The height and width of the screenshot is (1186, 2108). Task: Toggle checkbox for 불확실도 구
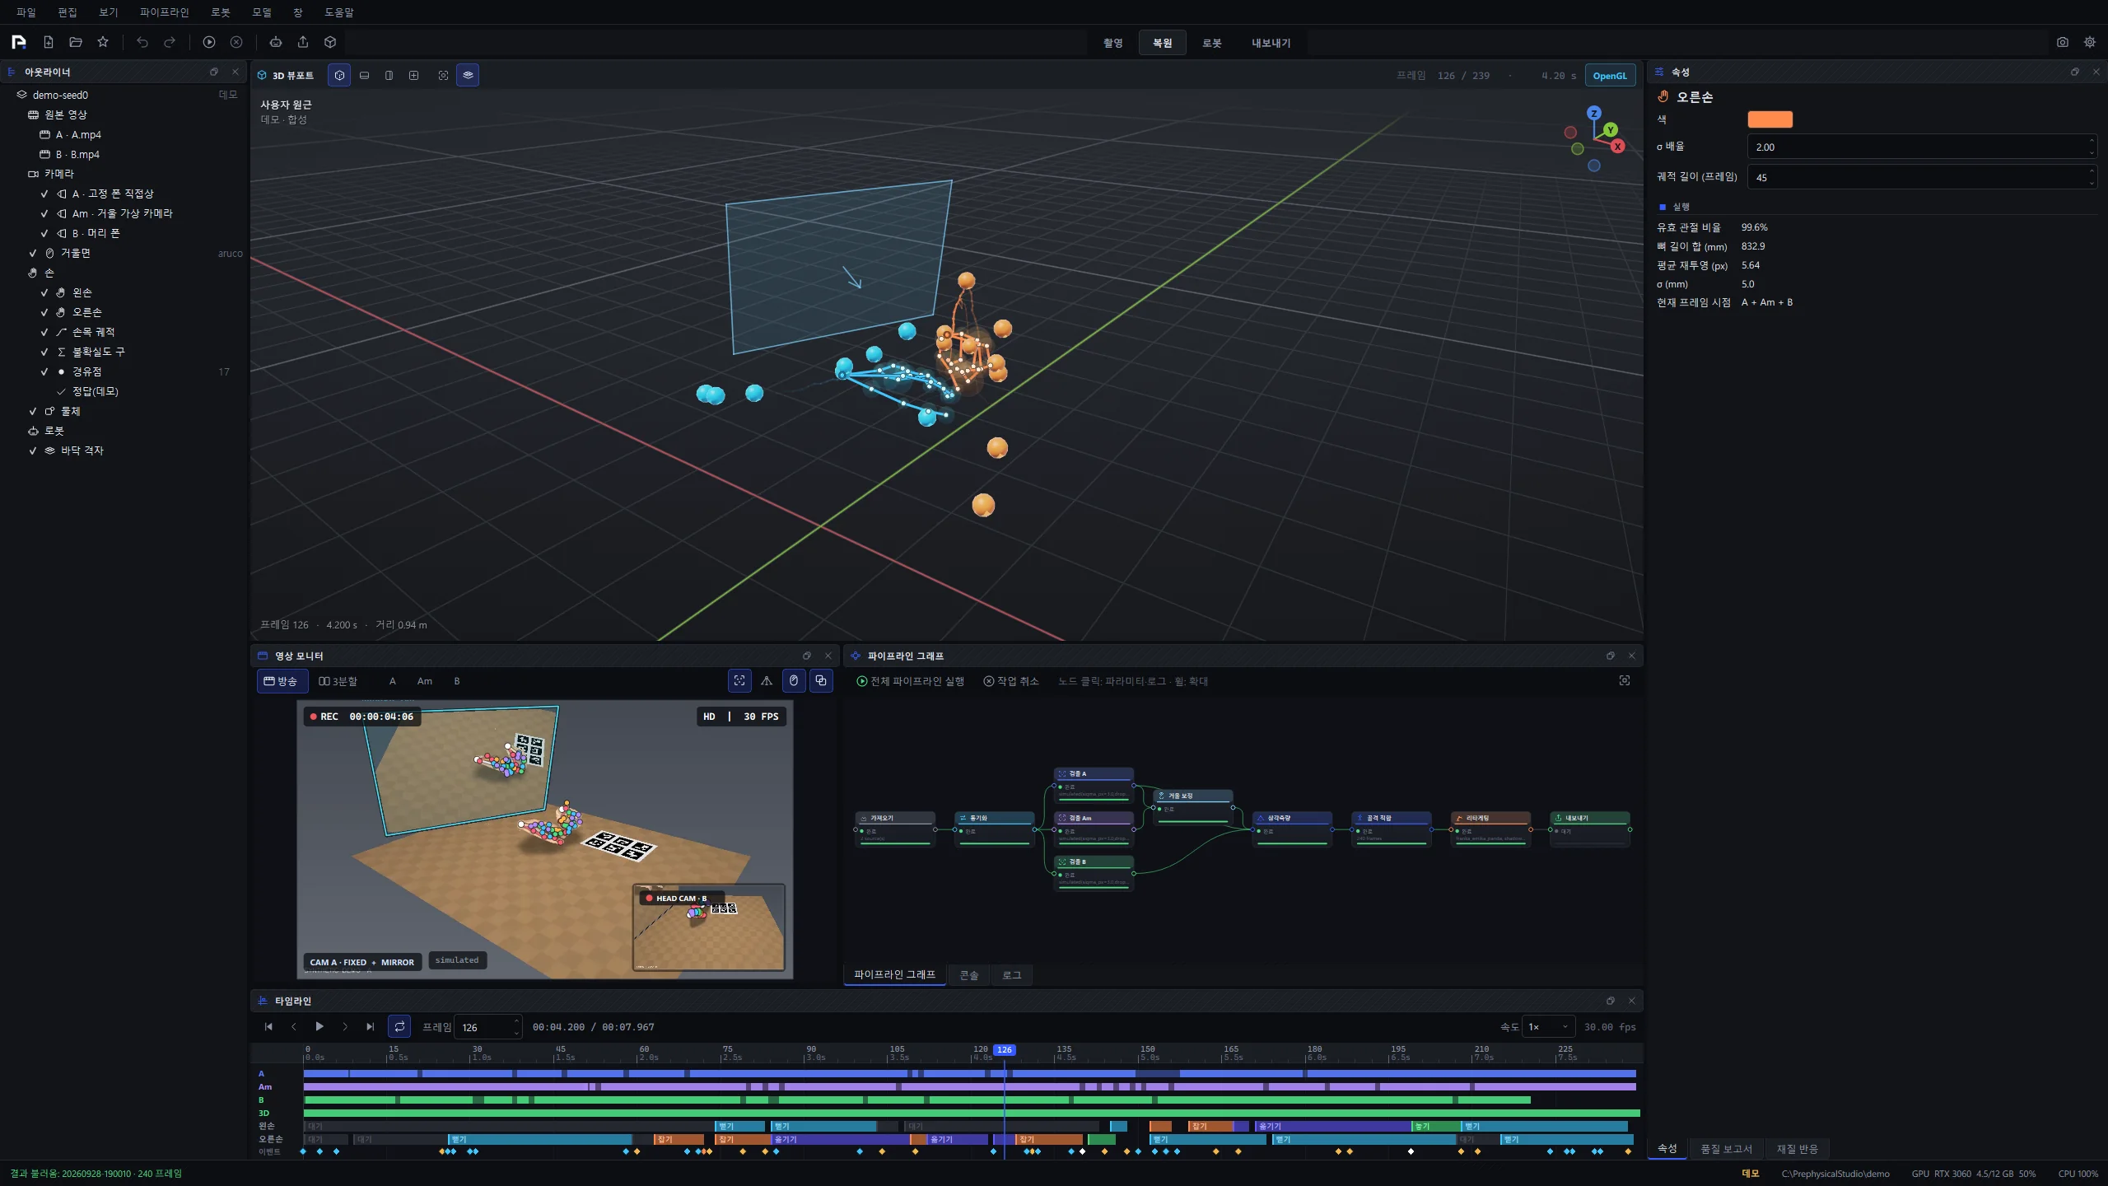pos(44,352)
